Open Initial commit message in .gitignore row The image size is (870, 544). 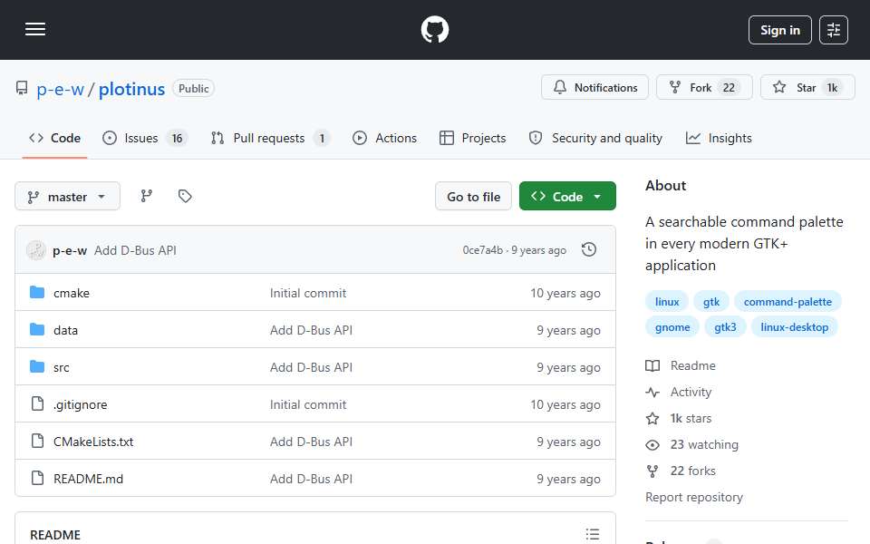coord(308,404)
